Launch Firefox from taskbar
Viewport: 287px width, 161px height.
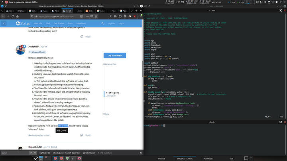click(55, 159)
